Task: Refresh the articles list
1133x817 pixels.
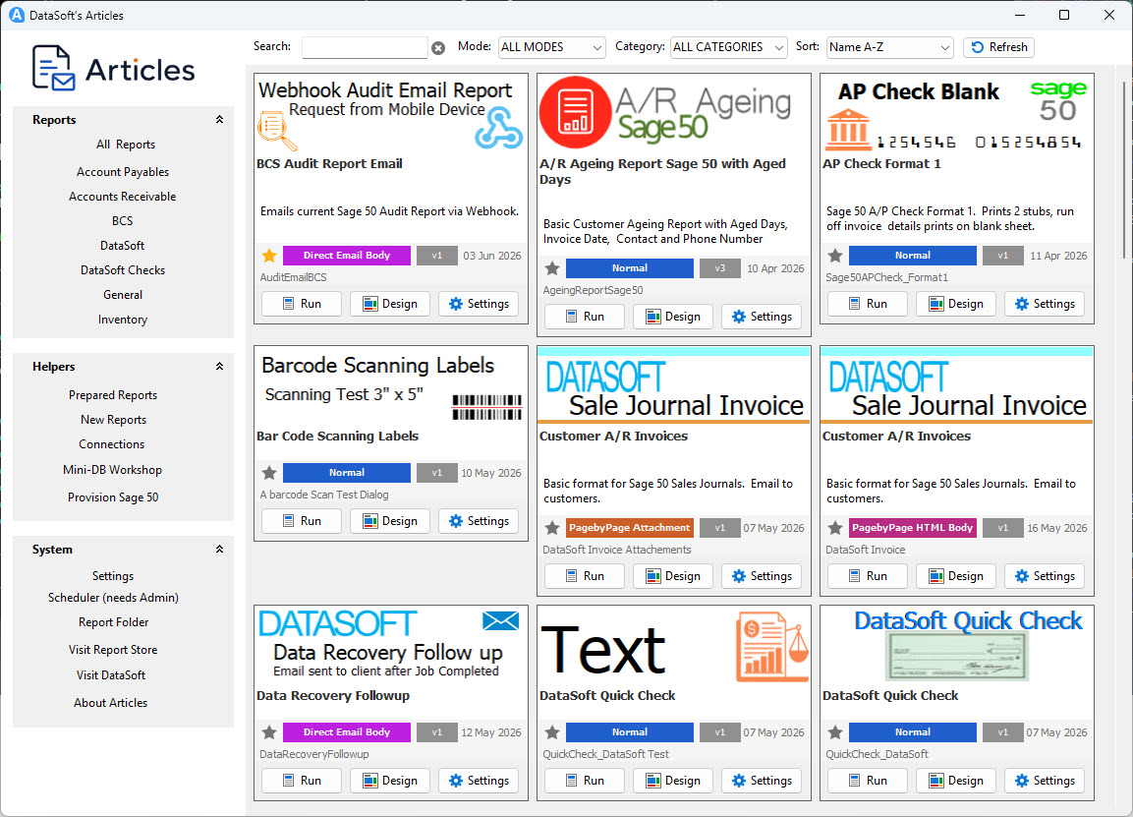Action: [x=998, y=47]
